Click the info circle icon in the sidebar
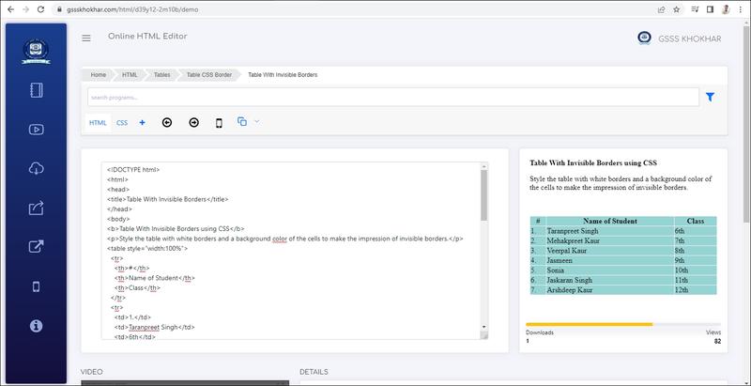The image size is (751, 386). (x=37, y=325)
